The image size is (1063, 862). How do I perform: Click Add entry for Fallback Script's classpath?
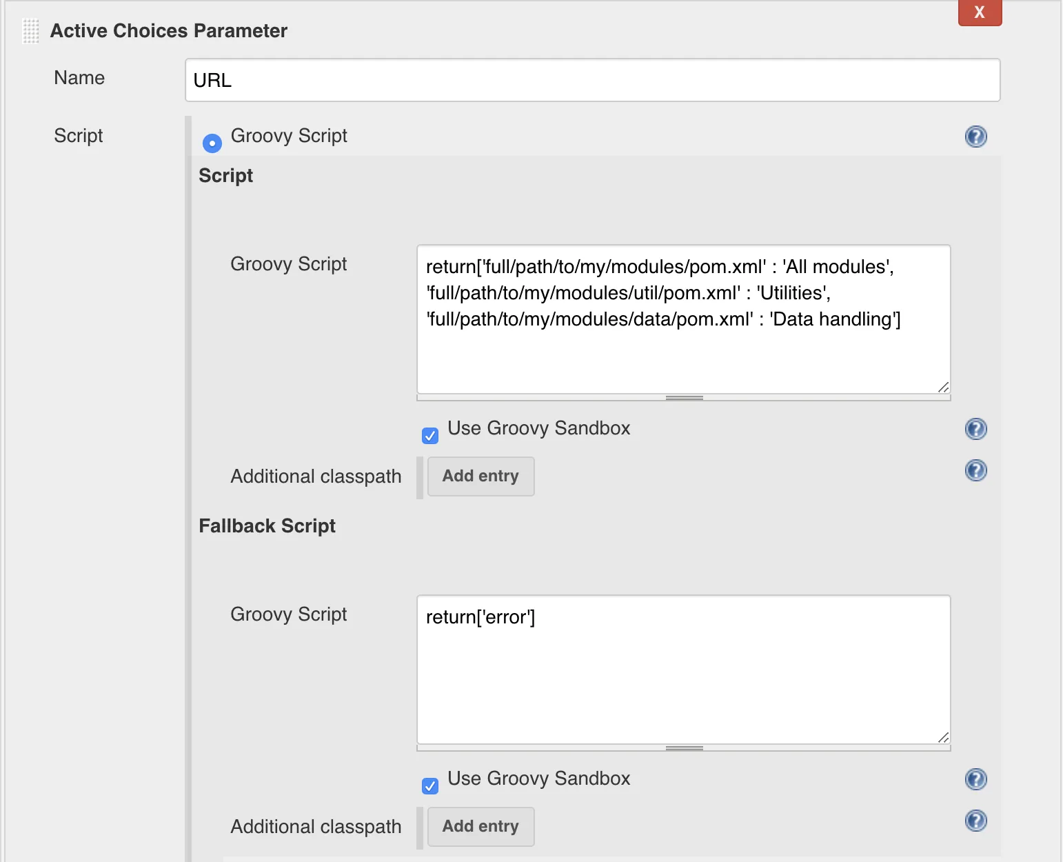(x=480, y=827)
